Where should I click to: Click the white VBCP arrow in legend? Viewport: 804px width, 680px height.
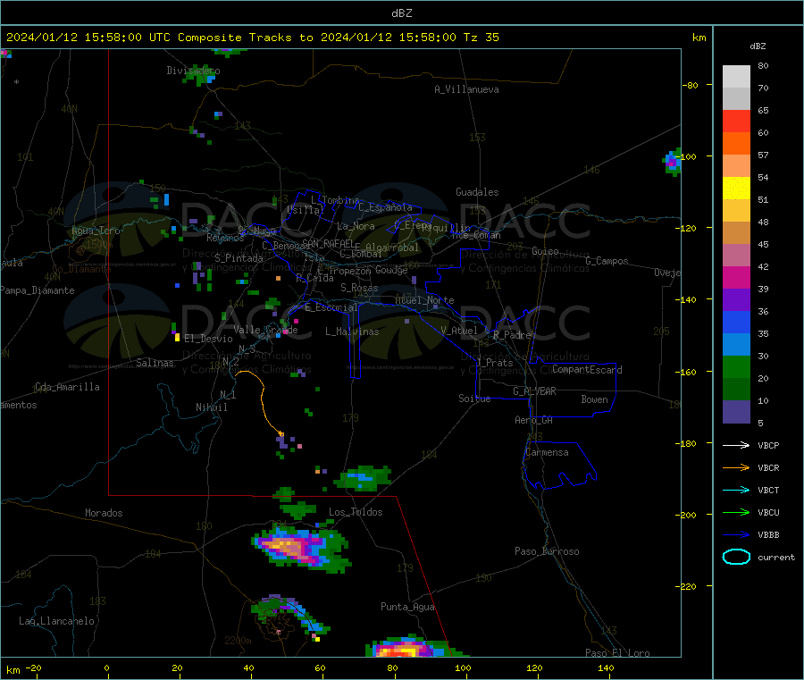736,445
